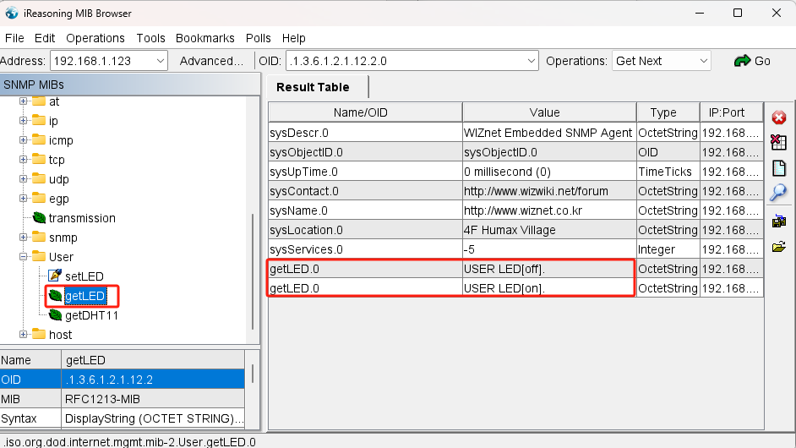Viewport: 796px width, 448px height.
Task: Open the Bookmarks menu
Action: 204,38
